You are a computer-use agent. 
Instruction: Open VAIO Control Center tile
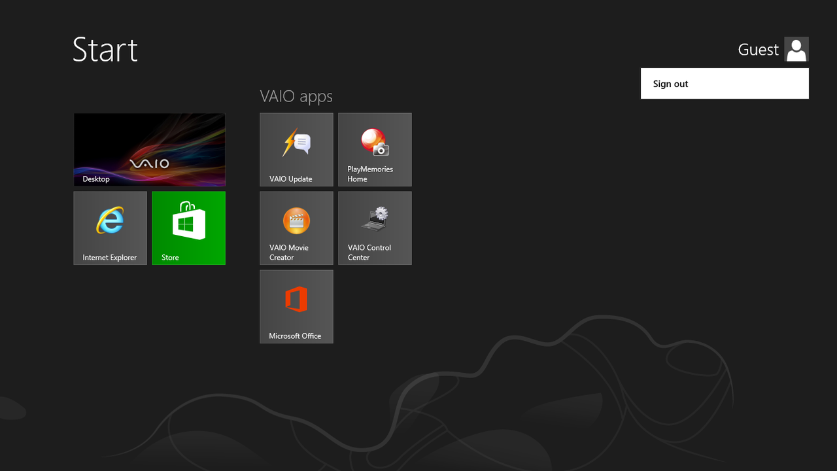pos(375,228)
